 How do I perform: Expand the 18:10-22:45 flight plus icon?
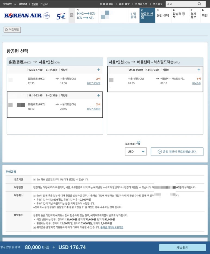[x=98, y=95]
